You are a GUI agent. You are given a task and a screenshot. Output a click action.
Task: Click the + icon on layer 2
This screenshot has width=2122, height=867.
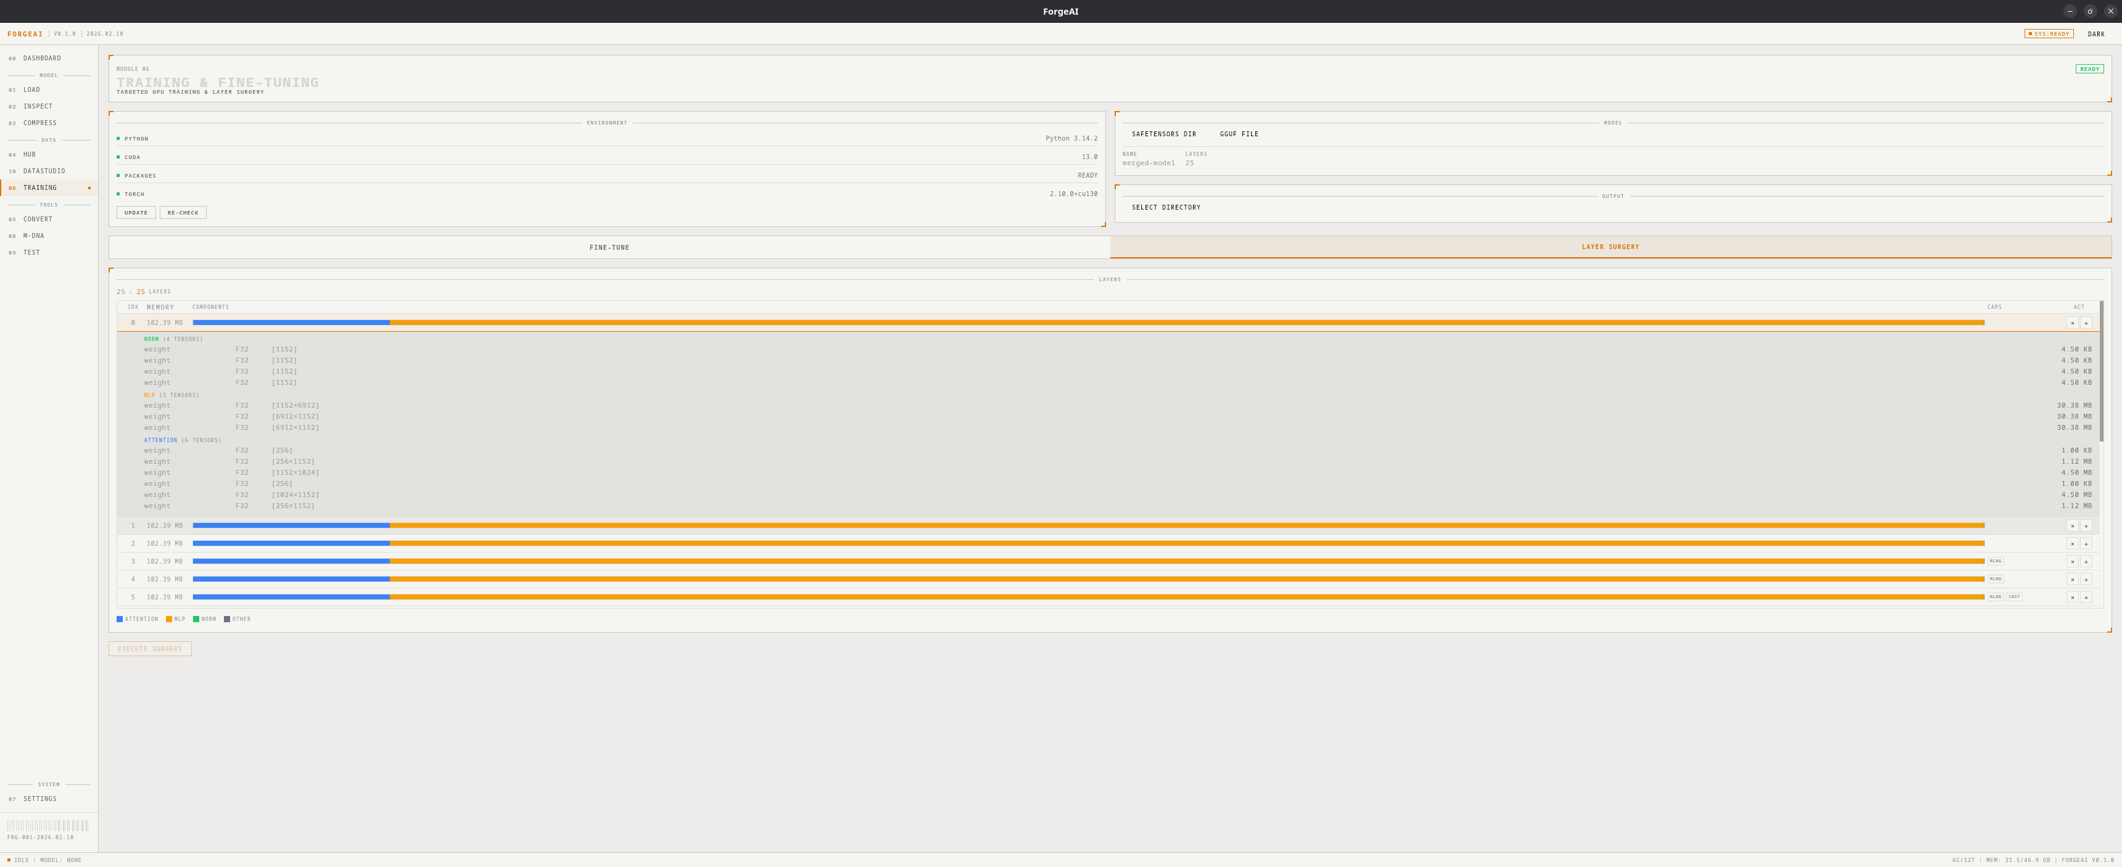point(2086,543)
